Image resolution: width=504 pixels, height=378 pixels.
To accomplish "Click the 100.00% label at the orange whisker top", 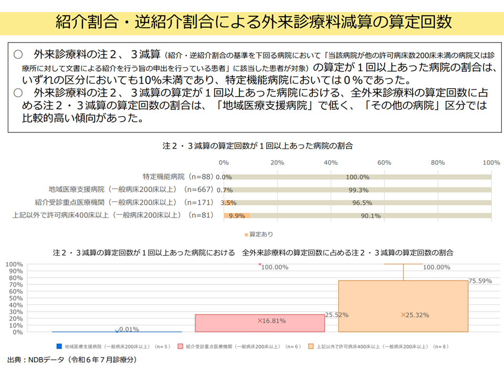I will pos(436,267).
